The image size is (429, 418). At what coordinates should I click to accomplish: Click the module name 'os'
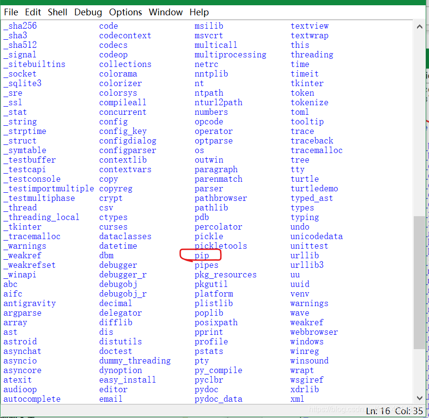[199, 150]
